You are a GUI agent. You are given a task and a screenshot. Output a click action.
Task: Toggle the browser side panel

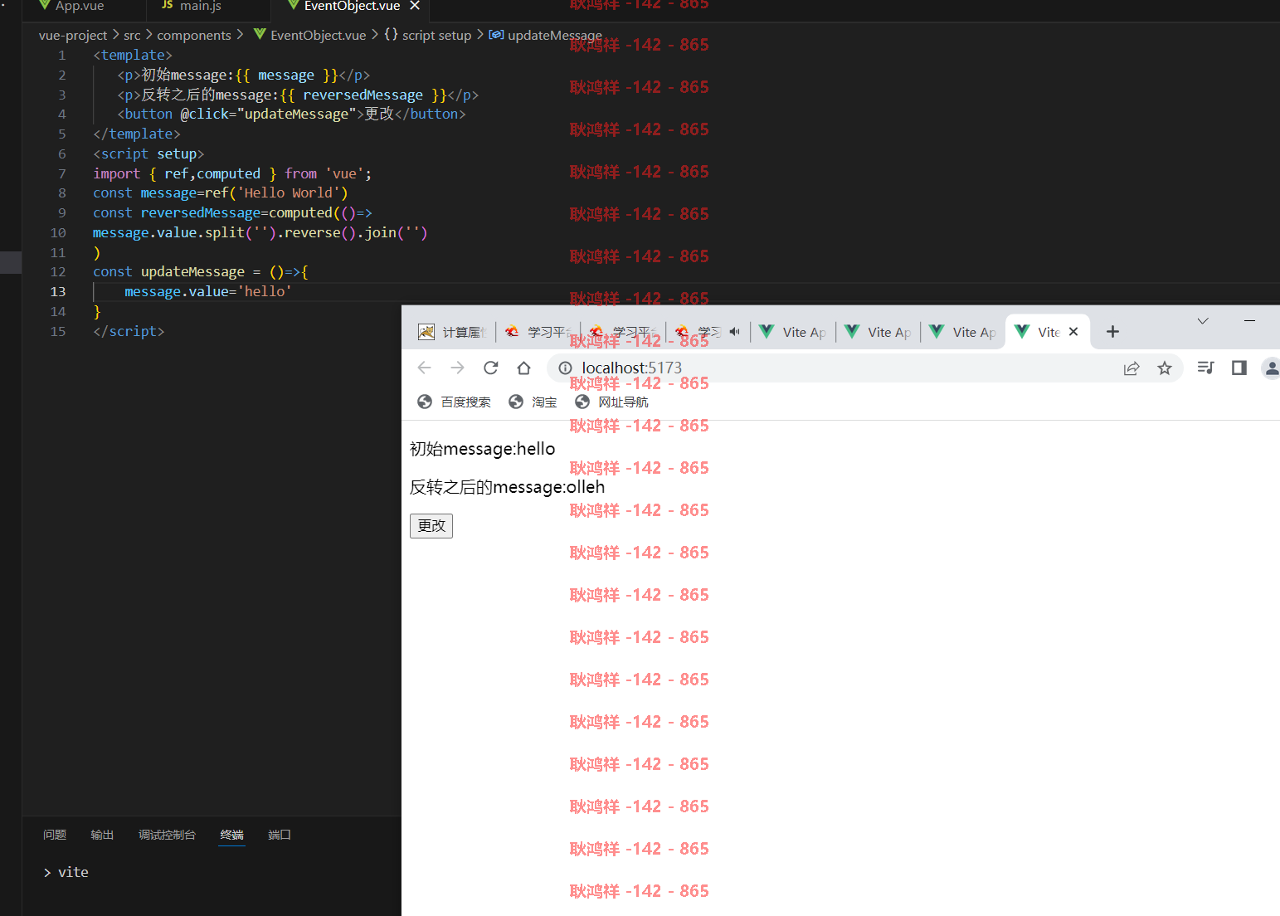[1239, 368]
